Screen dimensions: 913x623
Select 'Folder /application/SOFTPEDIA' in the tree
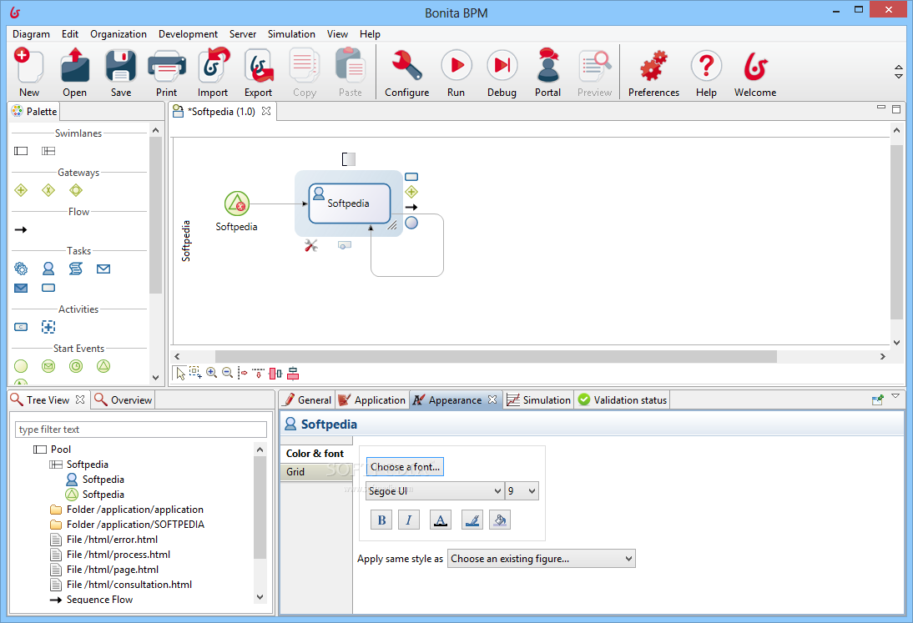(128, 524)
